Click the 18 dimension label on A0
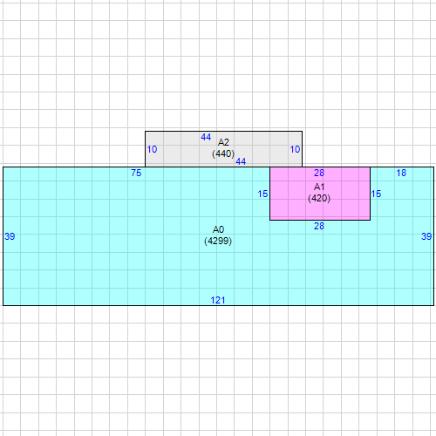 (401, 173)
